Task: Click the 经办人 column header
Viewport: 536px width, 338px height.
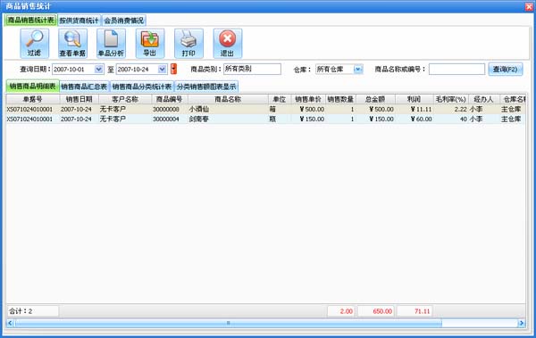Action: (x=484, y=99)
